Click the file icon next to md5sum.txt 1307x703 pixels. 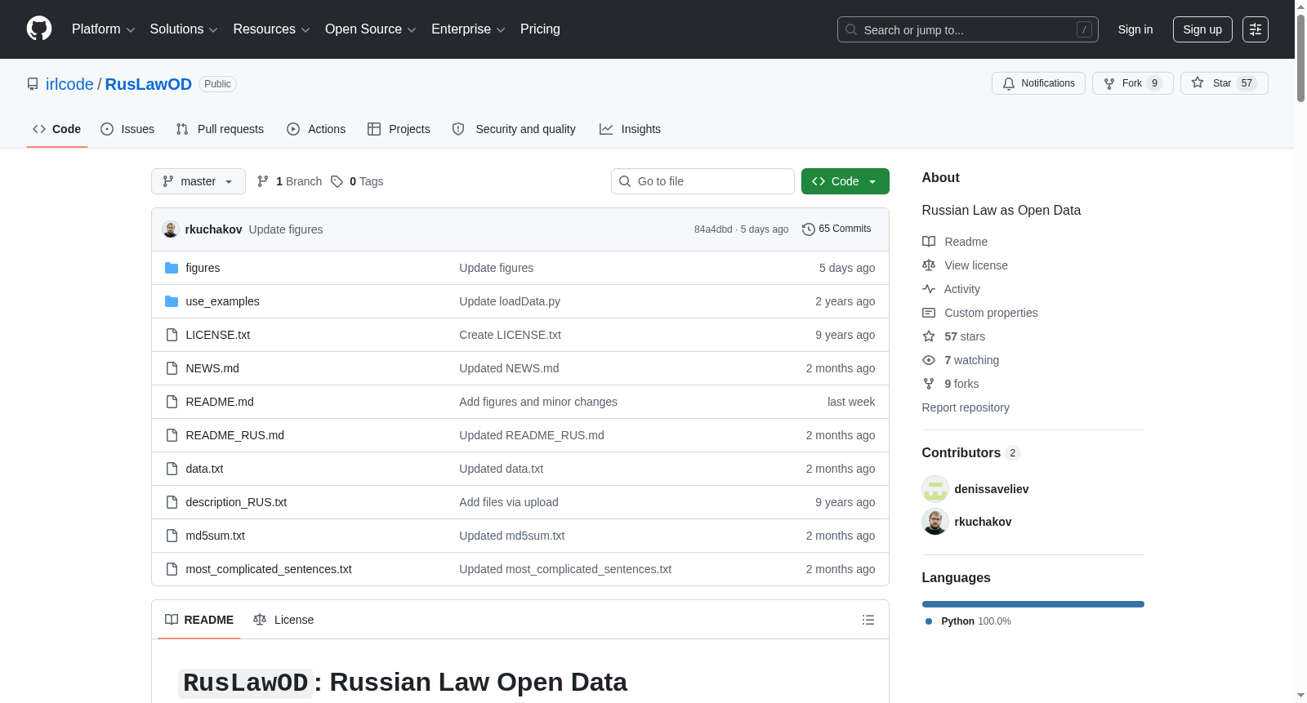click(172, 536)
